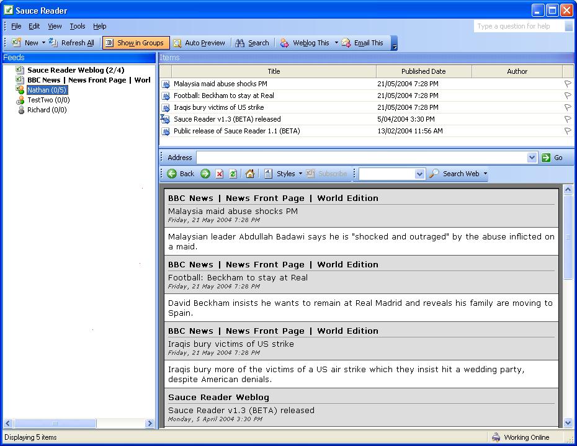Click the TestTwo group icon
This screenshot has width=577, height=446.
(x=20, y=100)
